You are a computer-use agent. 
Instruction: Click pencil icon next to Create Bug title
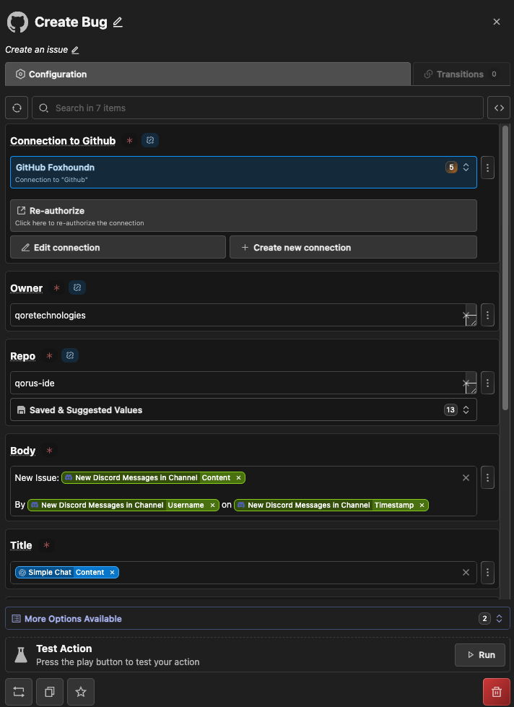click(118, 22)
